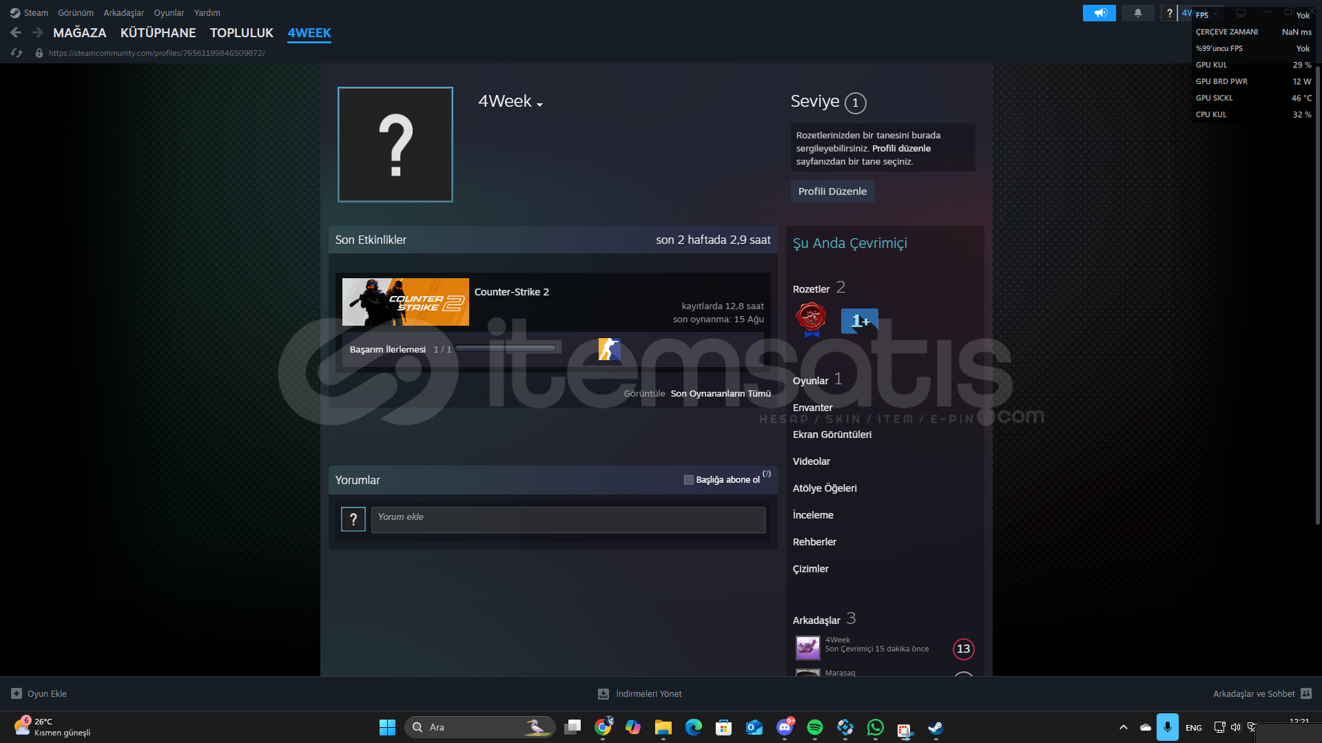Viewport: 1322px width, 743px height.
Task: Click the level 1 circle next to Seviye
Action: point(856,103)
